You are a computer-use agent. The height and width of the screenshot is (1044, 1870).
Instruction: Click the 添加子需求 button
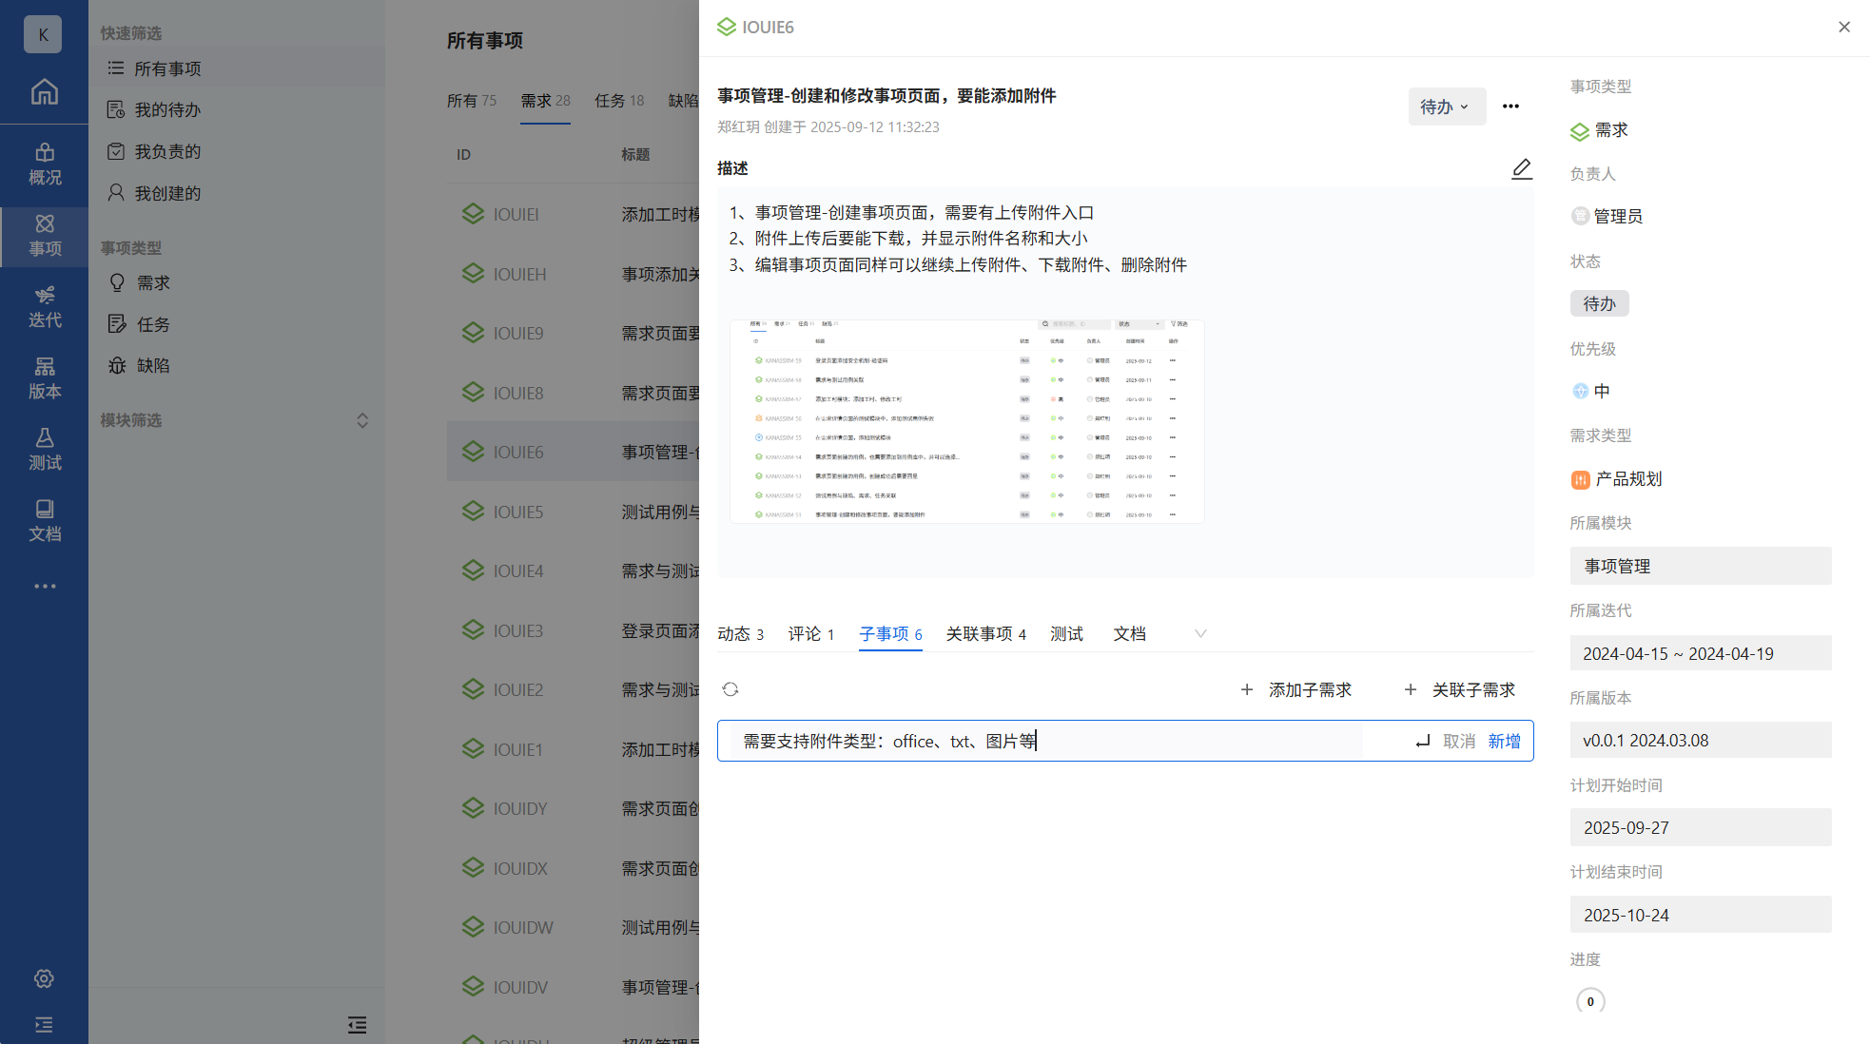[x=1296, y=689]
